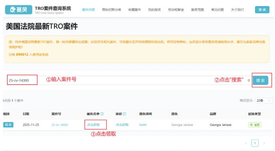Image resolution: width=275 pixels, height=151 pixels.
Task: Click the 搜索 button
Action: coord(261,81)
